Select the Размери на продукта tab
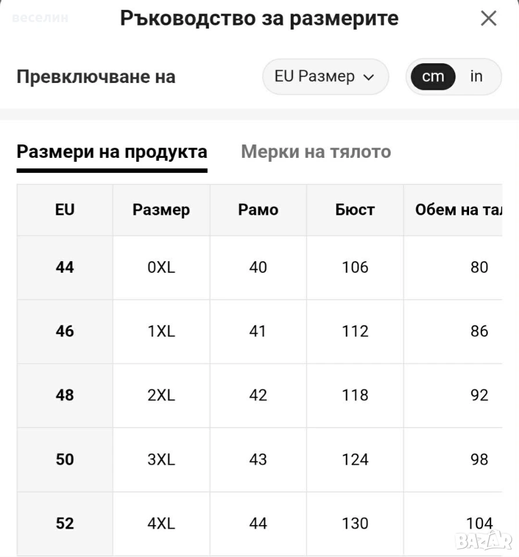The height and width of the screenshot is (557, 519). point(112,152)
